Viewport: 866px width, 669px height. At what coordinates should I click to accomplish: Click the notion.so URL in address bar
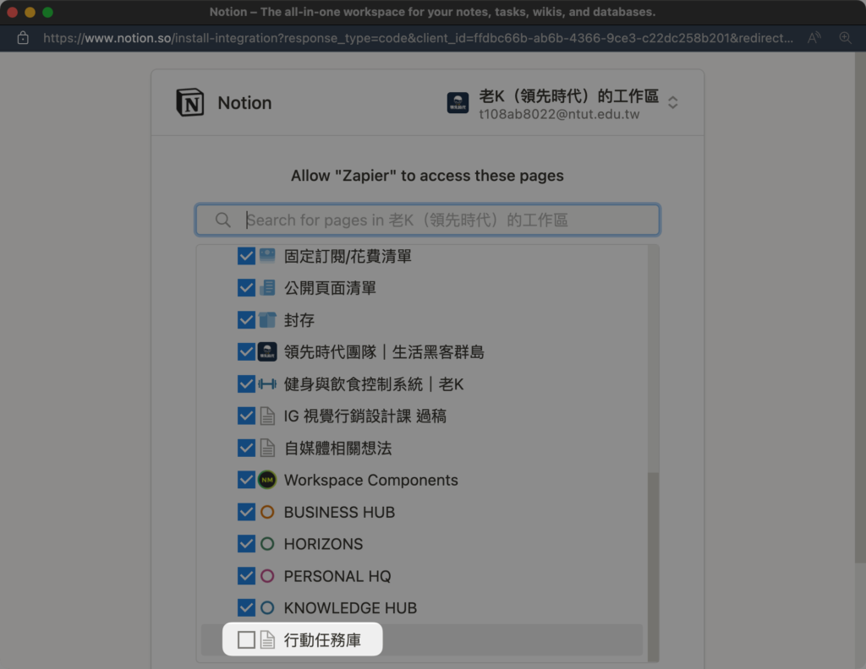(418, 38)
